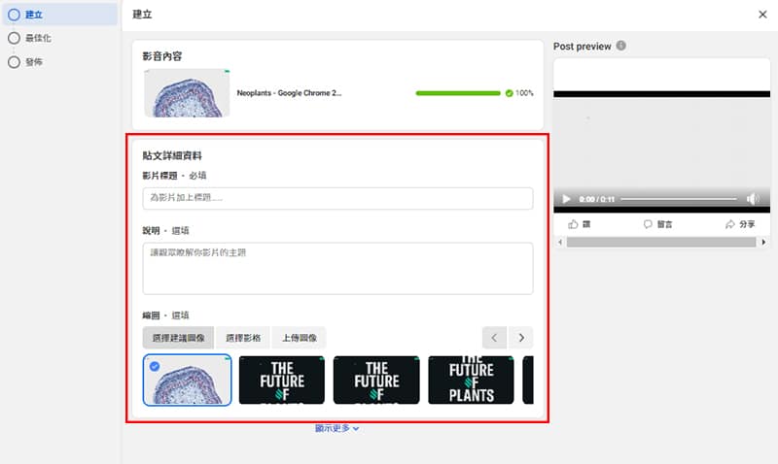
Task: Click the 說明 description text area
Action: coord(337,268)
